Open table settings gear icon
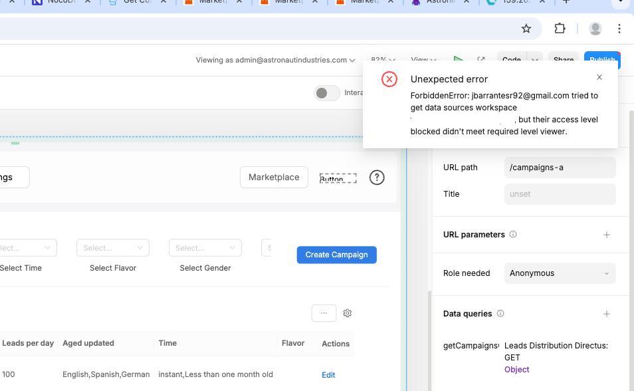The height and width of the screenshot is (391, 634). [347, 313]
